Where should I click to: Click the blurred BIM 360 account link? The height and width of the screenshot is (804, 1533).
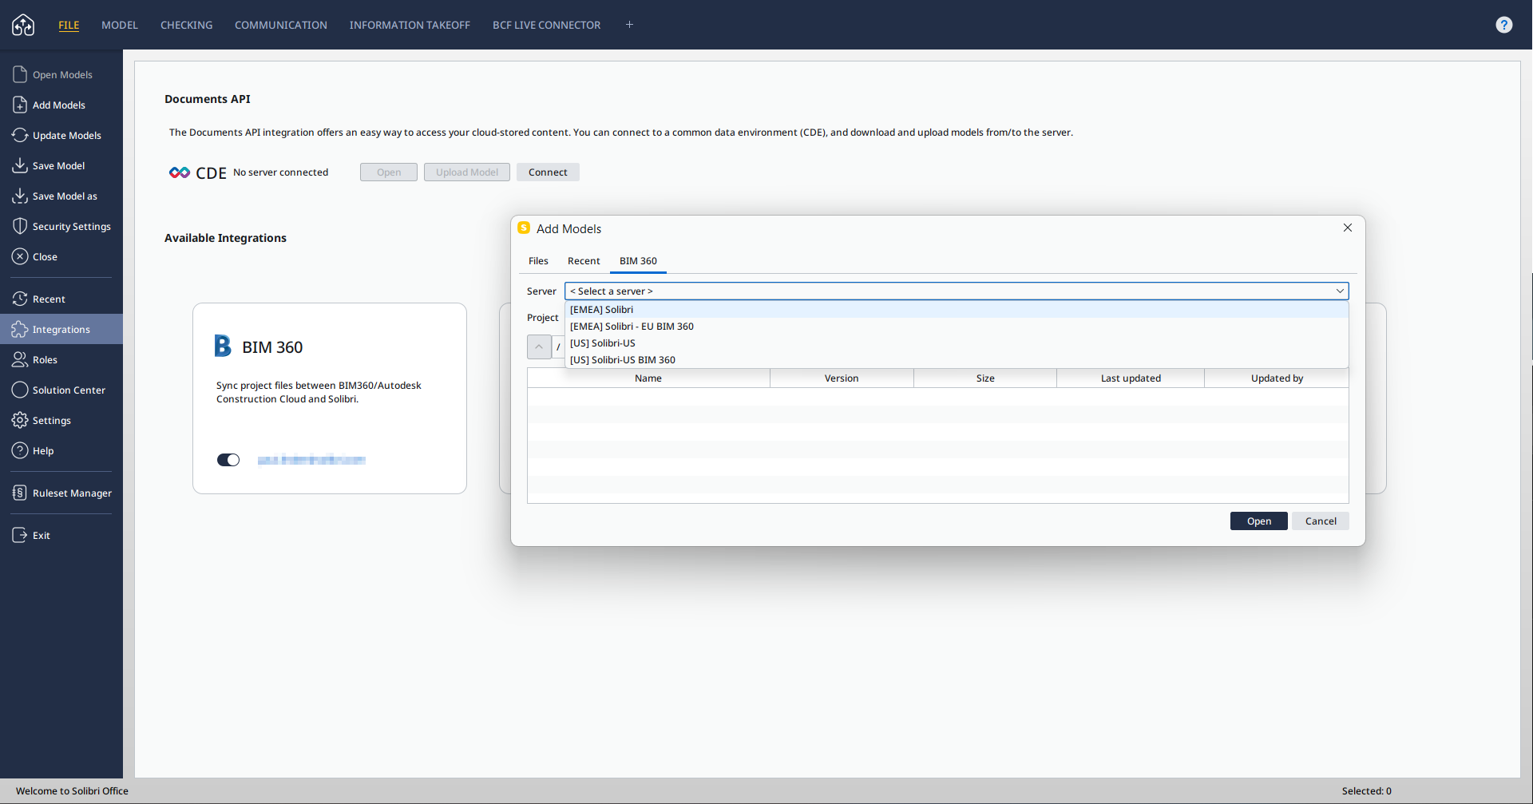point(311,460)
